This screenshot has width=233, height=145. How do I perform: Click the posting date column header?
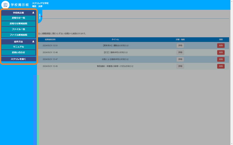pos(50,40)
